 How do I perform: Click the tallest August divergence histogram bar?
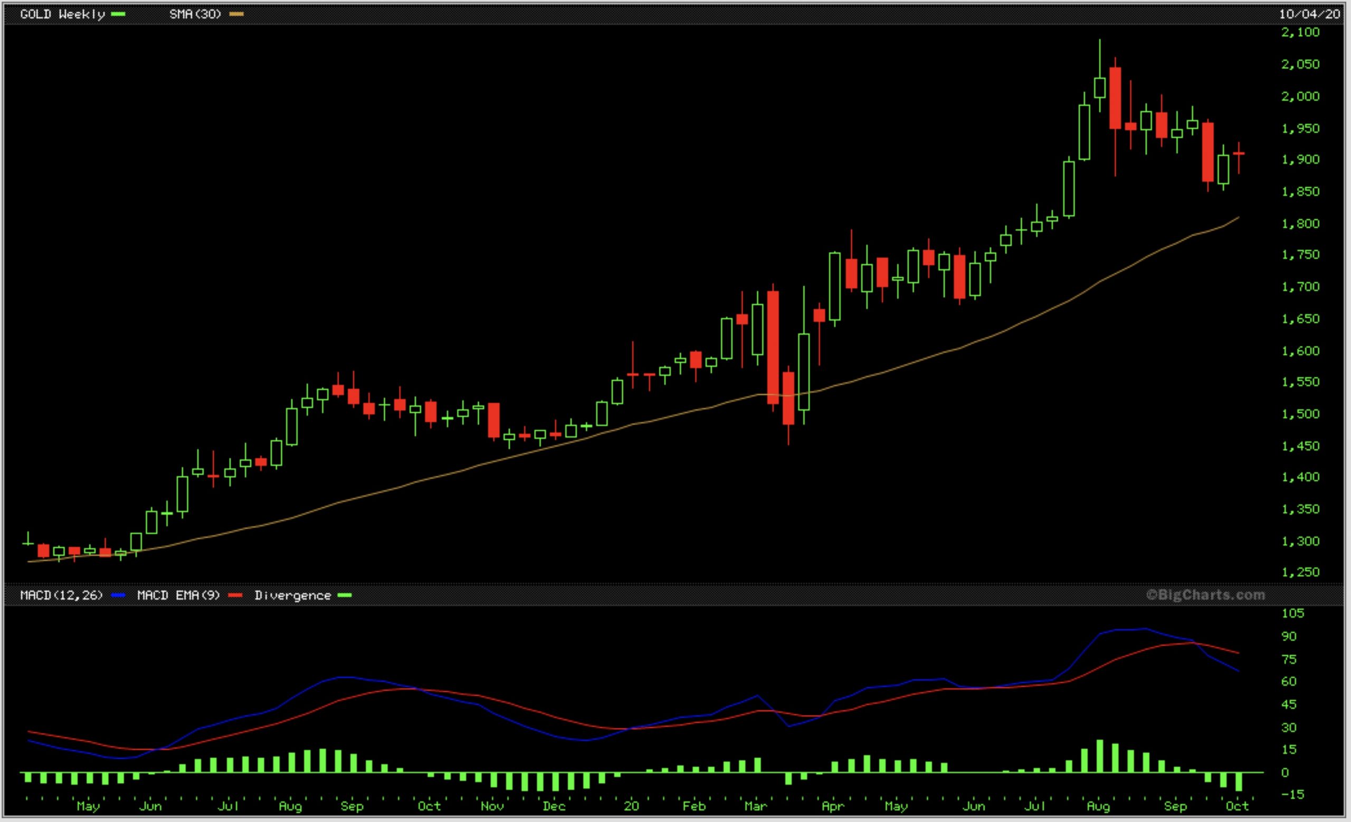[x=1099, y=756]
